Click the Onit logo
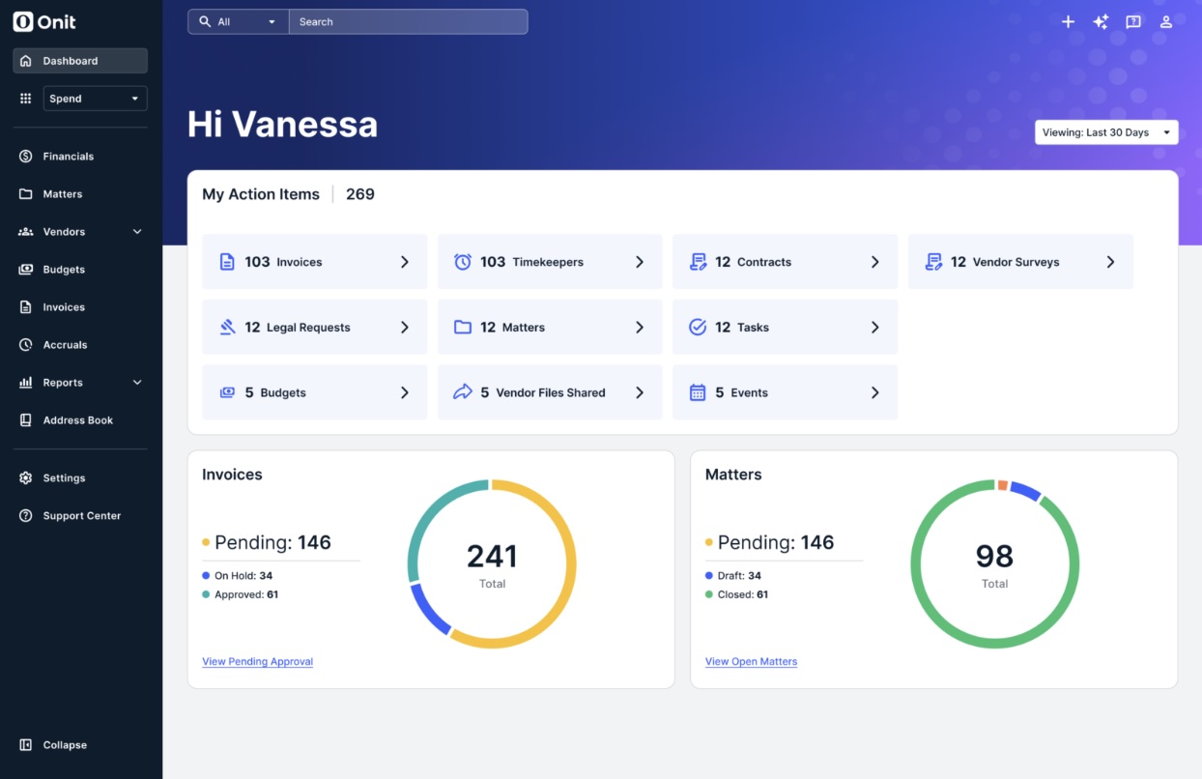The image size is (1202, 779). [x=44, y=22]
